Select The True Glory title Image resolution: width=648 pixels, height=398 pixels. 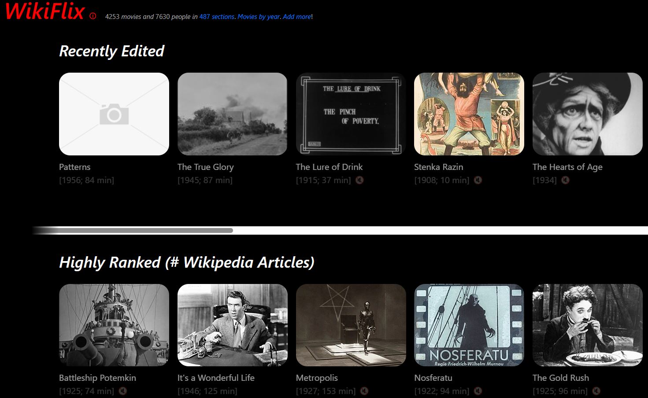tap(205, 167)
